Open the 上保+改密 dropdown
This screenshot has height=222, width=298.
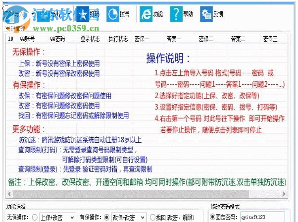[57, 218]
